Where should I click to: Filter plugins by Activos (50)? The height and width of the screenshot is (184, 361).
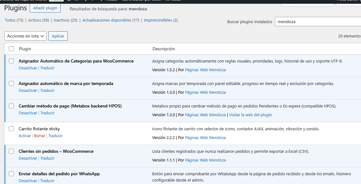point(38,20)
